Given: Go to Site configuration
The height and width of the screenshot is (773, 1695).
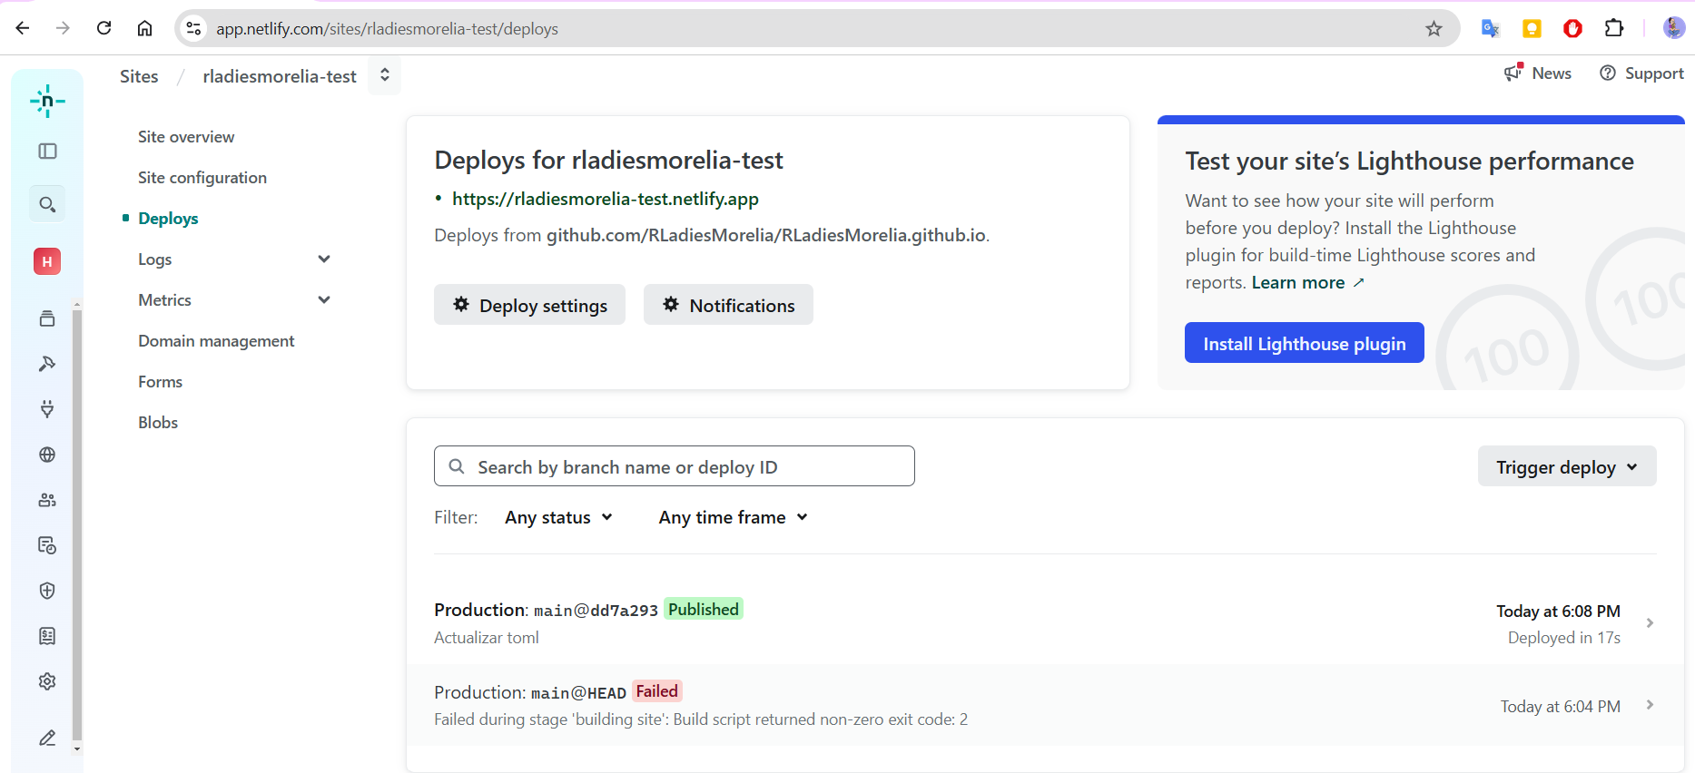Looking at the screenshot, I should (202, 177).
